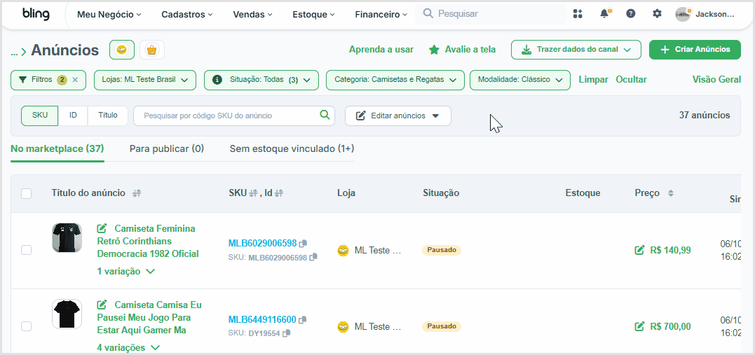
Task: Open listing link MLB6029006598
Action: point(262,243)
